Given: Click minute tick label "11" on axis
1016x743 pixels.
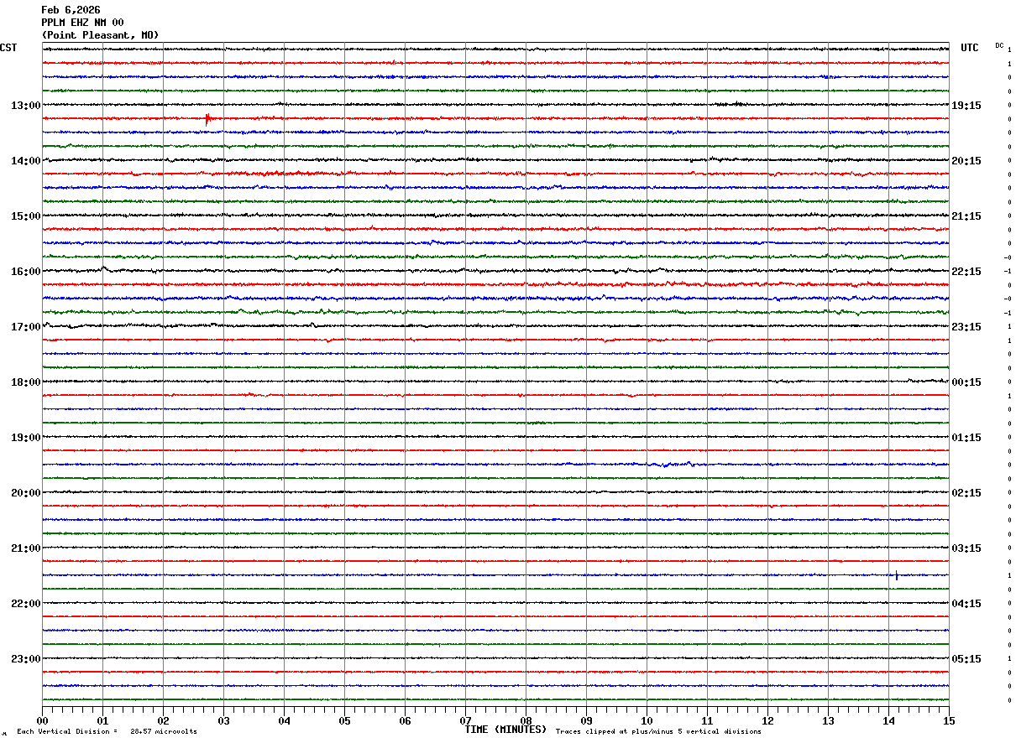Looking at the screenshot, I should click(x=707, y=720).
